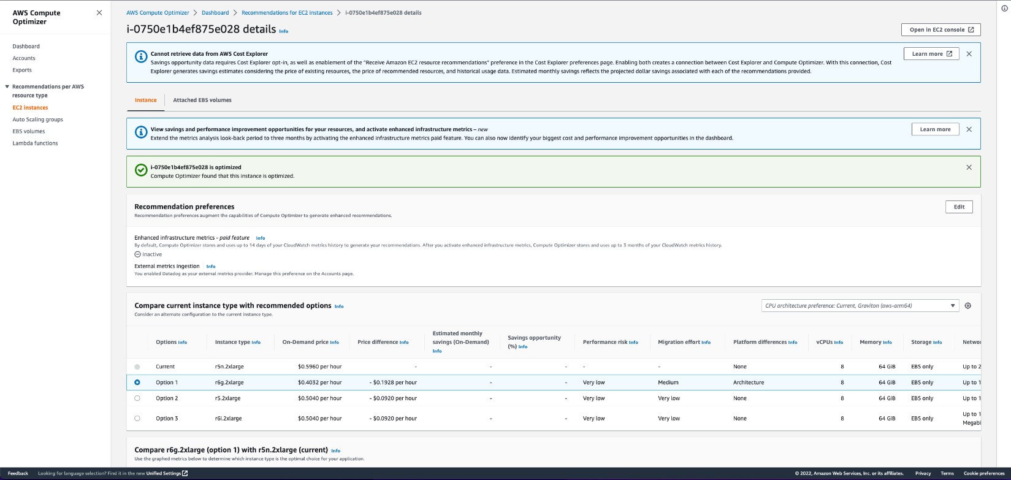This screenshot has height=480, width=1011.
Task: Switch to Attached EBS volumes tab
Action: pyautogui.click(x=202, y=101)
